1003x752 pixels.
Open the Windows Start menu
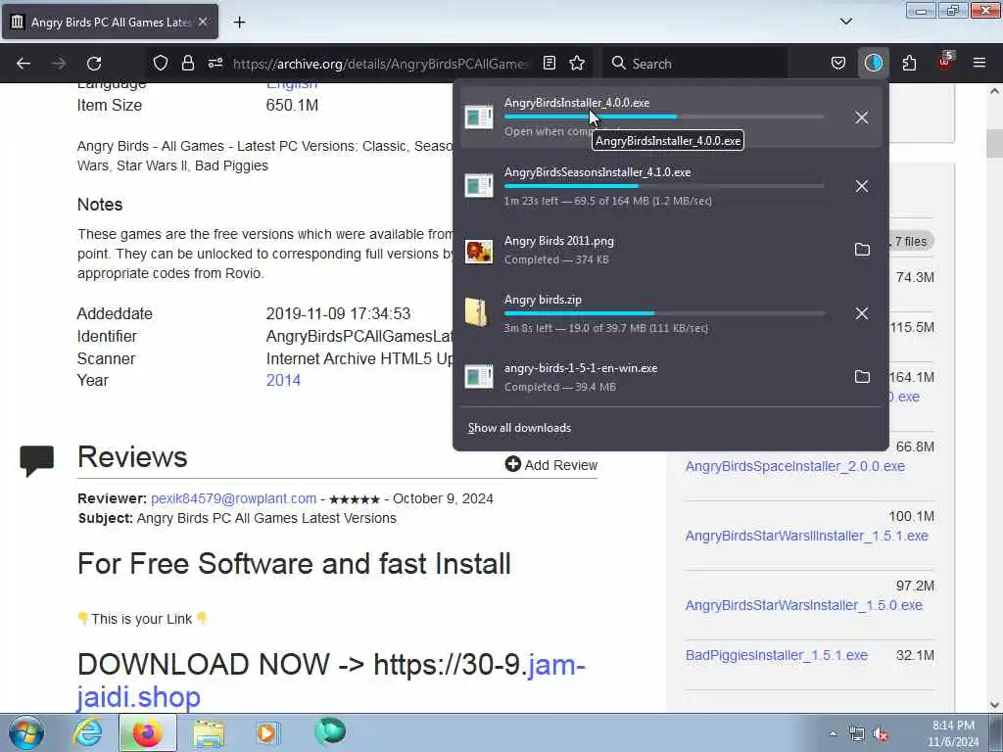(26, 733)
